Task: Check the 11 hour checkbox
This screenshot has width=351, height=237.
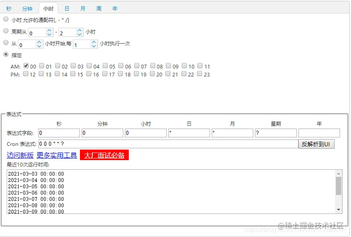Action: point(200,66)
